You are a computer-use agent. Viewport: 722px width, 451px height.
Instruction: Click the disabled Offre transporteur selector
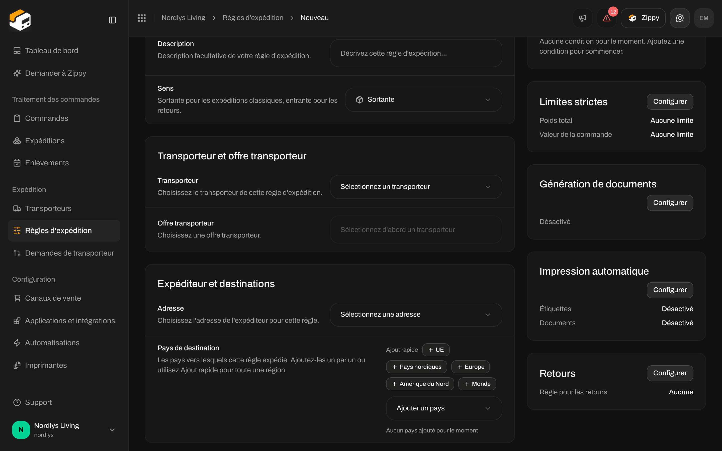[416, 230]
